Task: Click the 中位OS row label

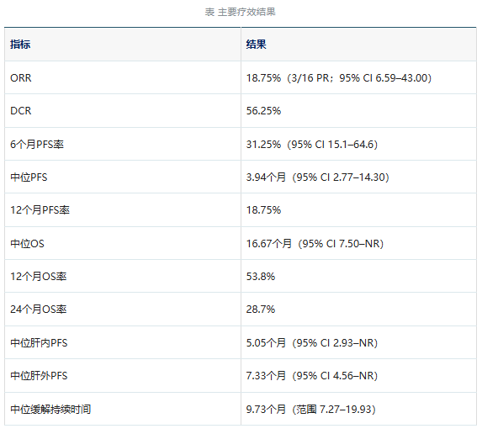Action: point(27,243)
